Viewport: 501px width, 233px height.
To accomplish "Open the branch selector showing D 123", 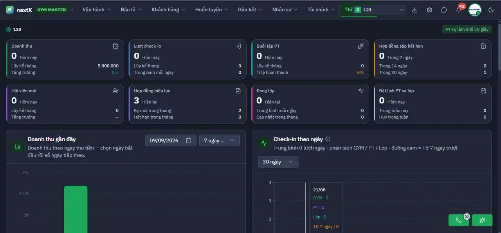I will [x=379, y=10].
